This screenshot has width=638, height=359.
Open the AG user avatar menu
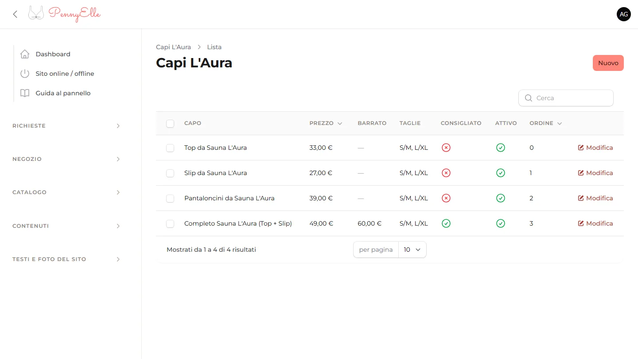(624, 14)
